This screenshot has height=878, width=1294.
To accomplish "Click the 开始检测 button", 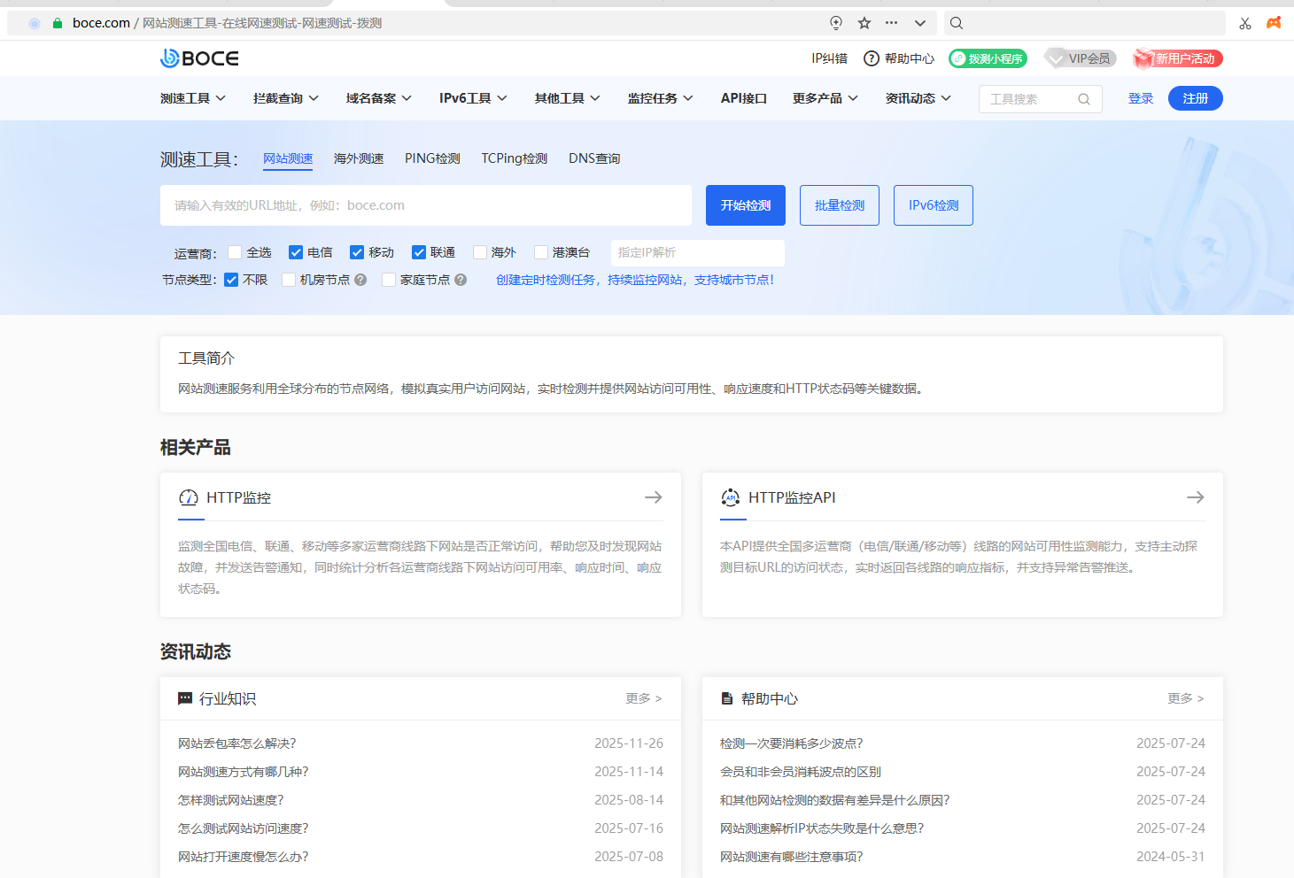I will [745, 204].
